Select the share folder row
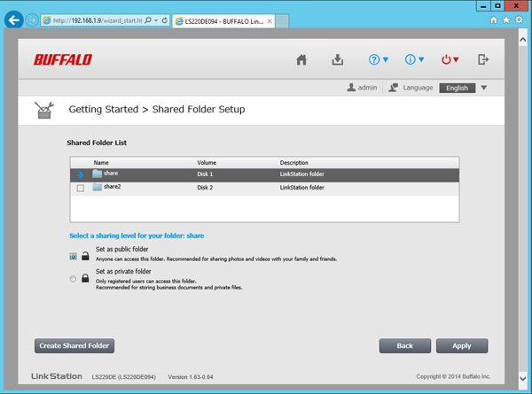Image resolution: width=532 pixels, height=394 pixels. pos(264,174)
